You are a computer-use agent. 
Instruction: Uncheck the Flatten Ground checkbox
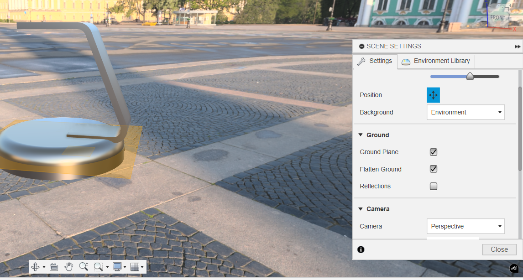[433, 169]
